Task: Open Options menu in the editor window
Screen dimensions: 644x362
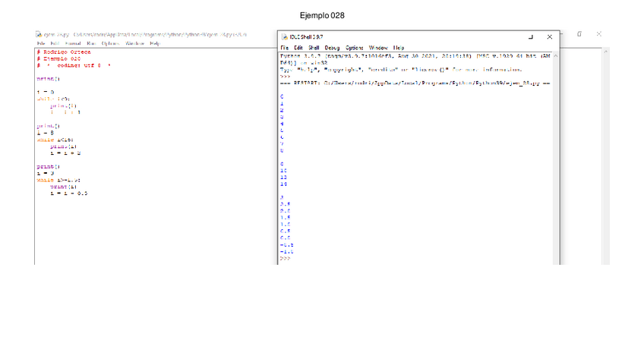Action: [110, 43]
